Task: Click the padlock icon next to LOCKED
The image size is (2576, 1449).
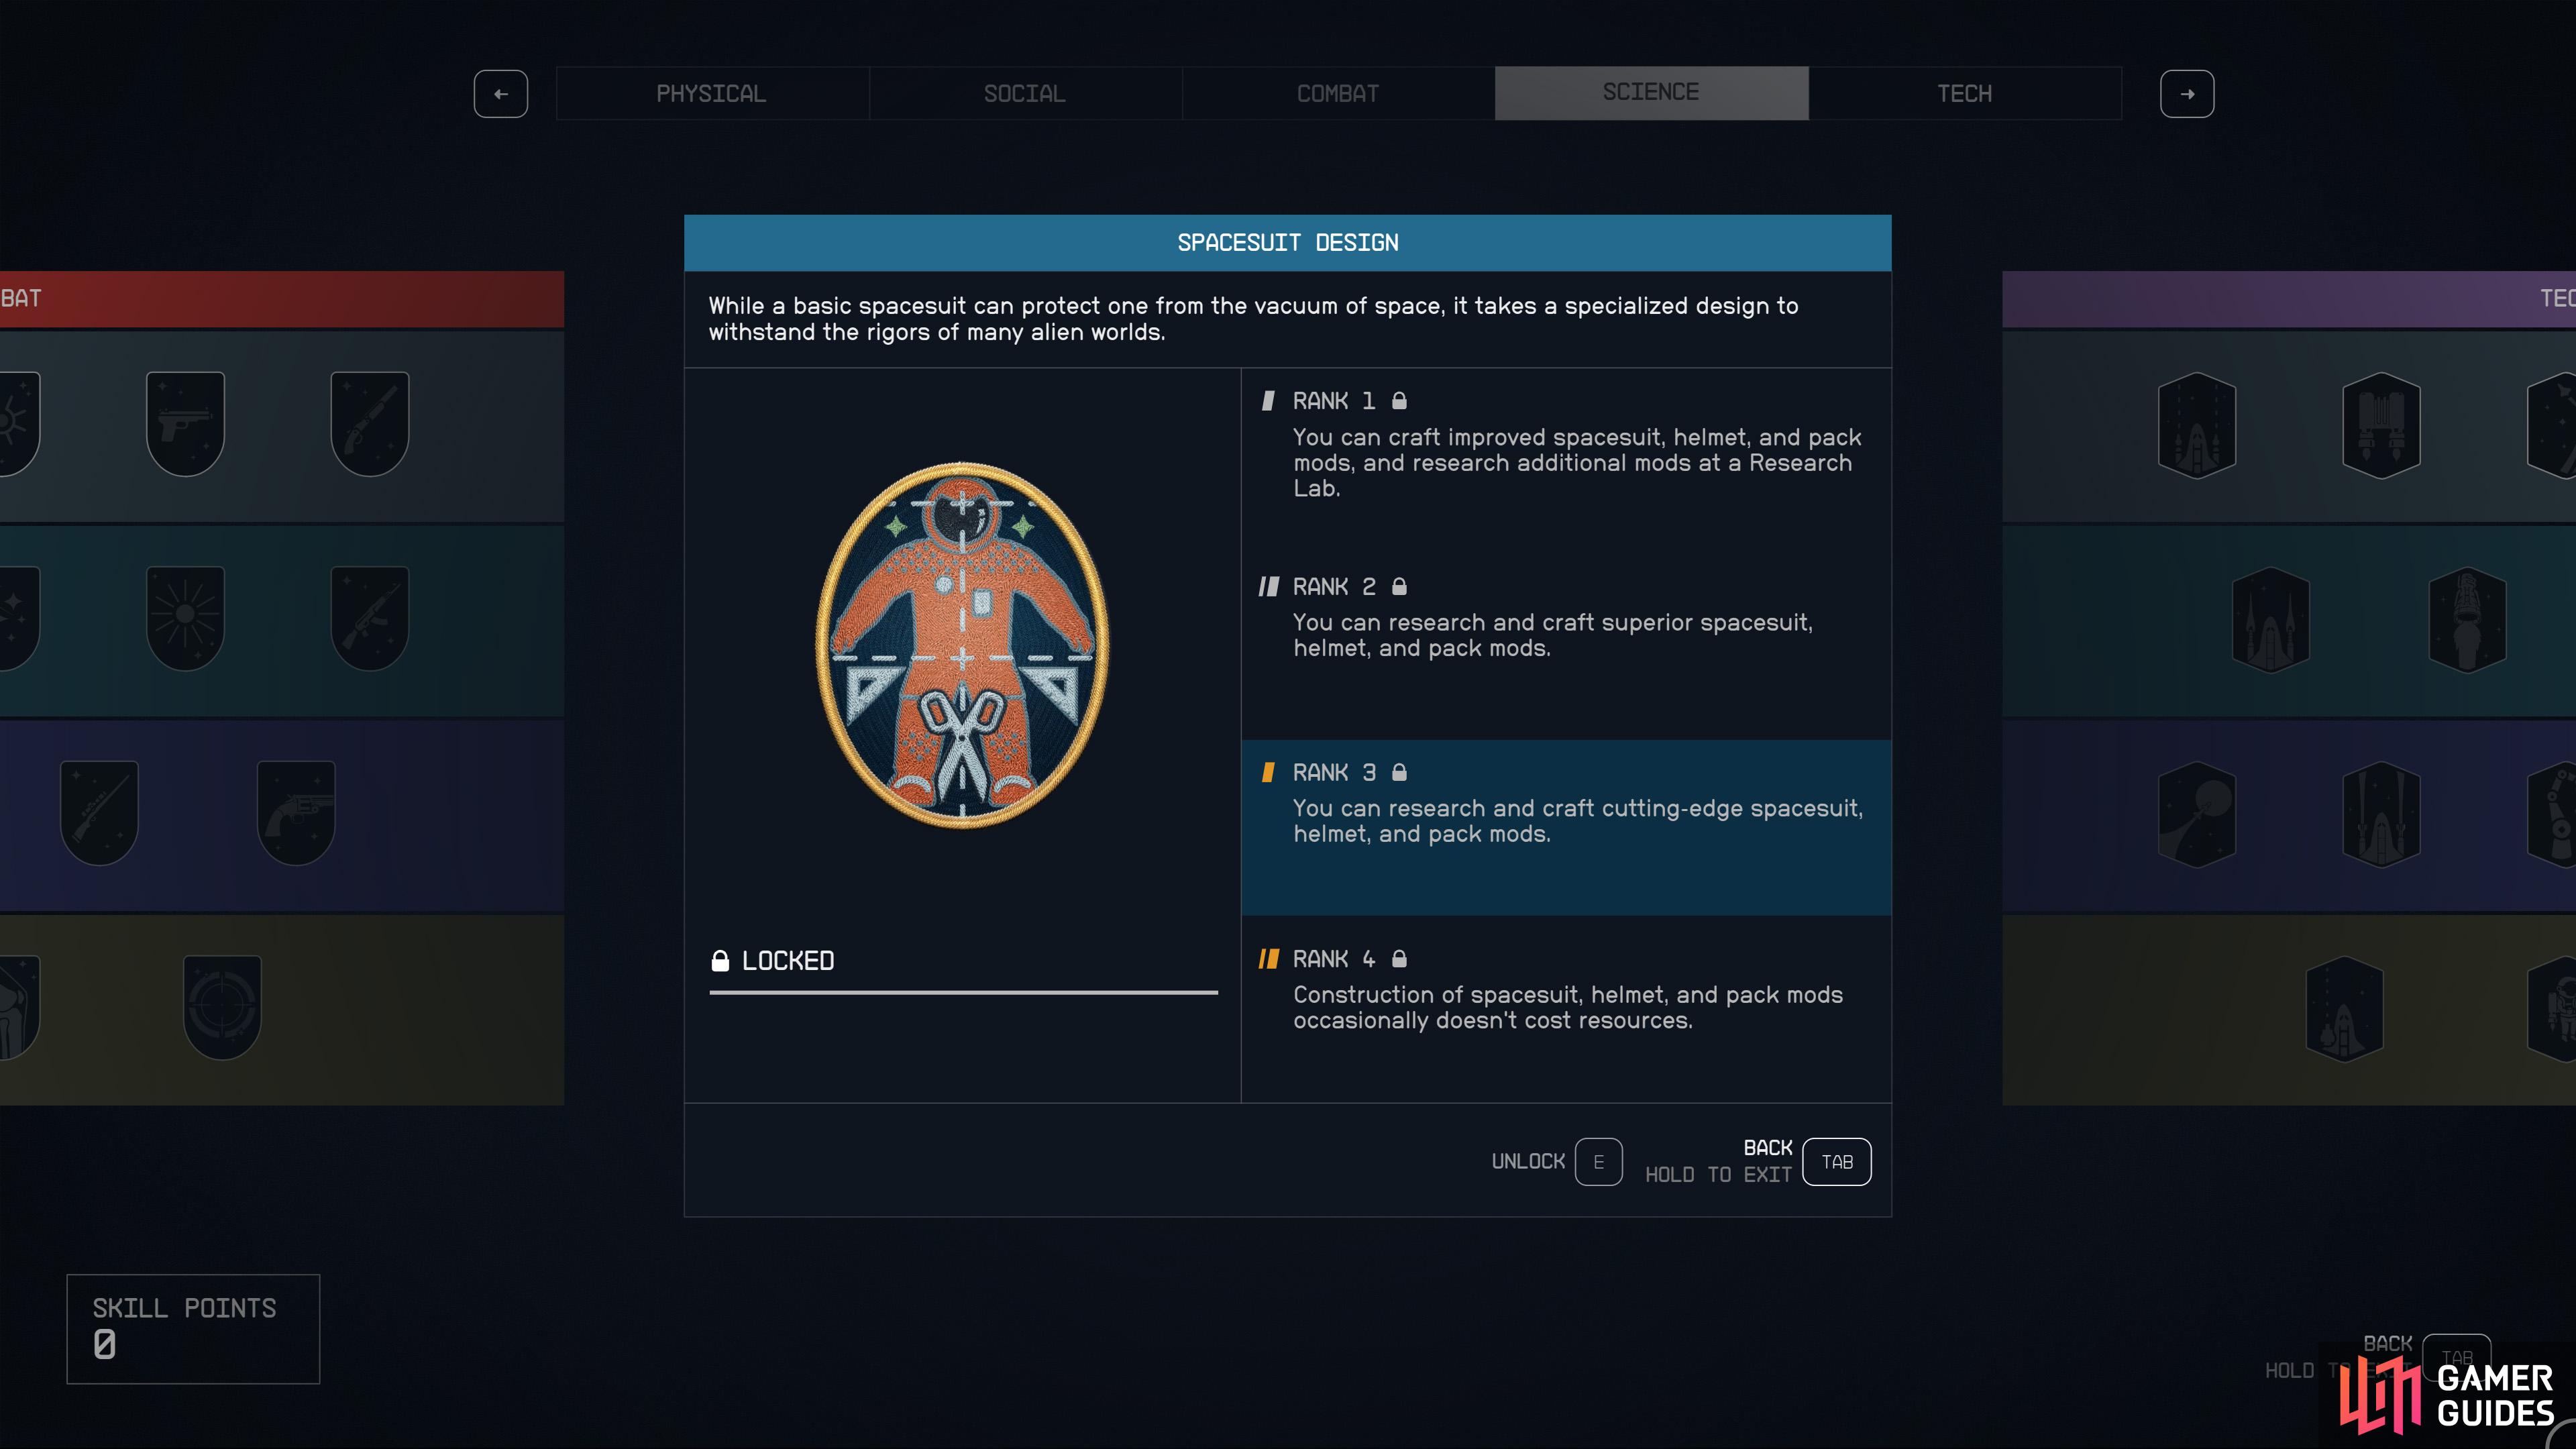Action: [720, 961]
